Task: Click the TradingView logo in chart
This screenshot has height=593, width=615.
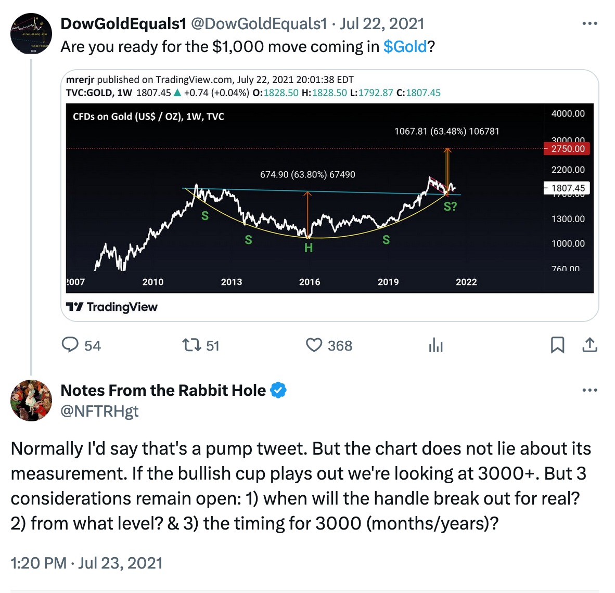Action: pos(112,307)
